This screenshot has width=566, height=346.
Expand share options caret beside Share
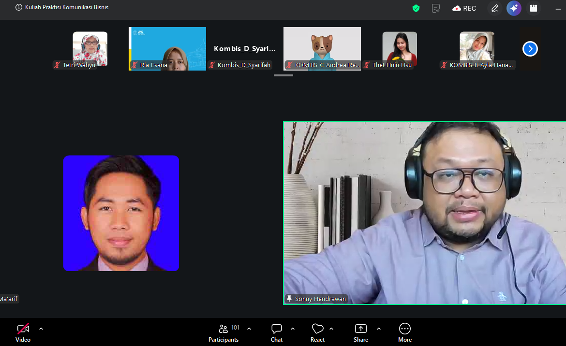(x=379, y=329)
